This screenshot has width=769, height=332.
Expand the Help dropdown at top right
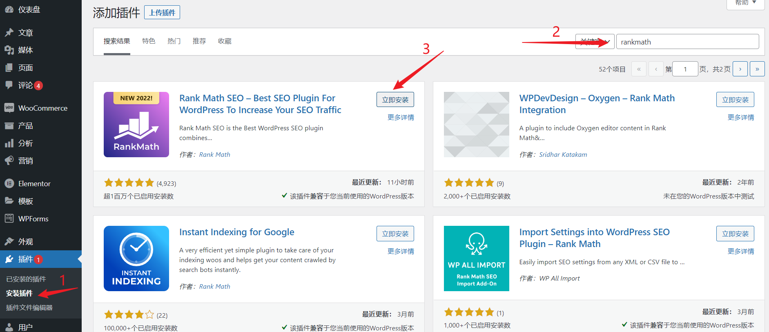(x=745, y=3)
